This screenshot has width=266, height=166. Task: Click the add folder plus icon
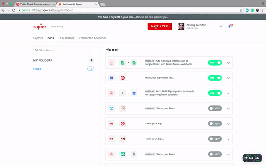click(91, 60)
